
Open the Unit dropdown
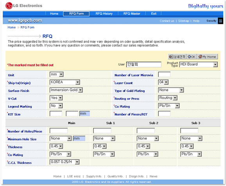coord(56,74)
